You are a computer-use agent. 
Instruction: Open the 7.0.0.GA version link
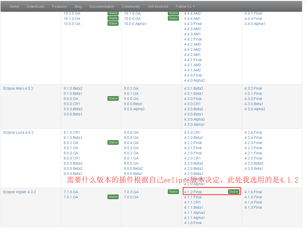131,197
